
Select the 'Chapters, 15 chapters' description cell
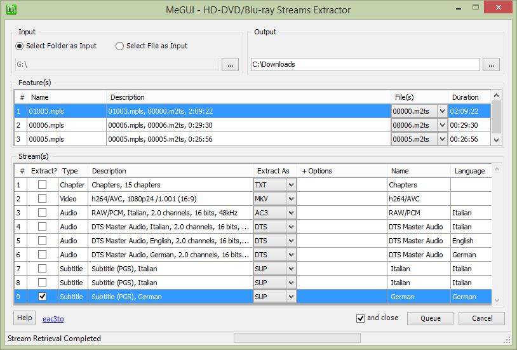[171, 185]
